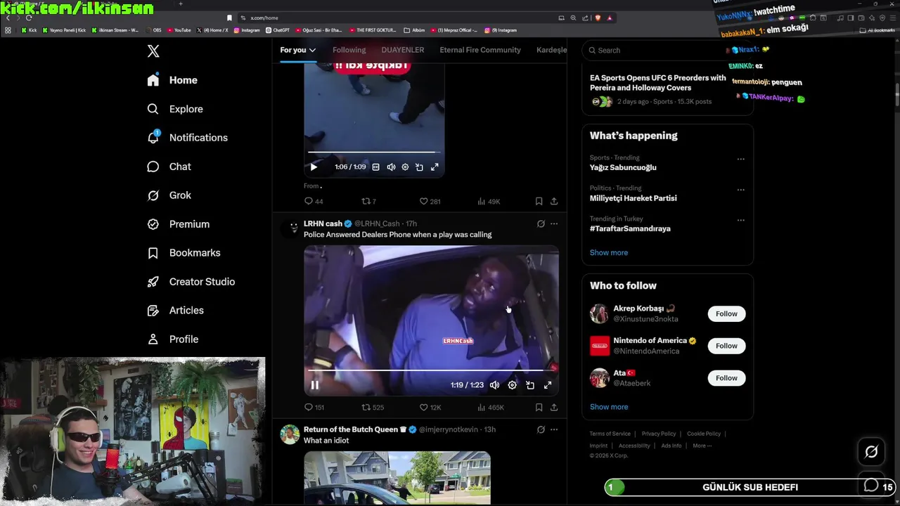Fullscreen the first video
The height and width of the screenshot is (506, 900).
click(435, 167)
